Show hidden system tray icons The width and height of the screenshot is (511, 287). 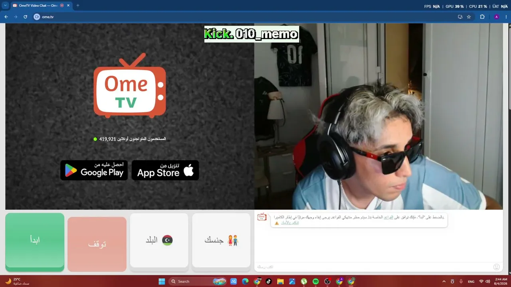[x=444, y=281]
